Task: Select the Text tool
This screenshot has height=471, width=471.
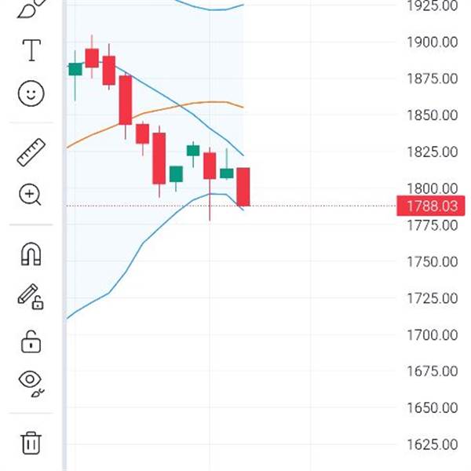Action: click(31, 50)
